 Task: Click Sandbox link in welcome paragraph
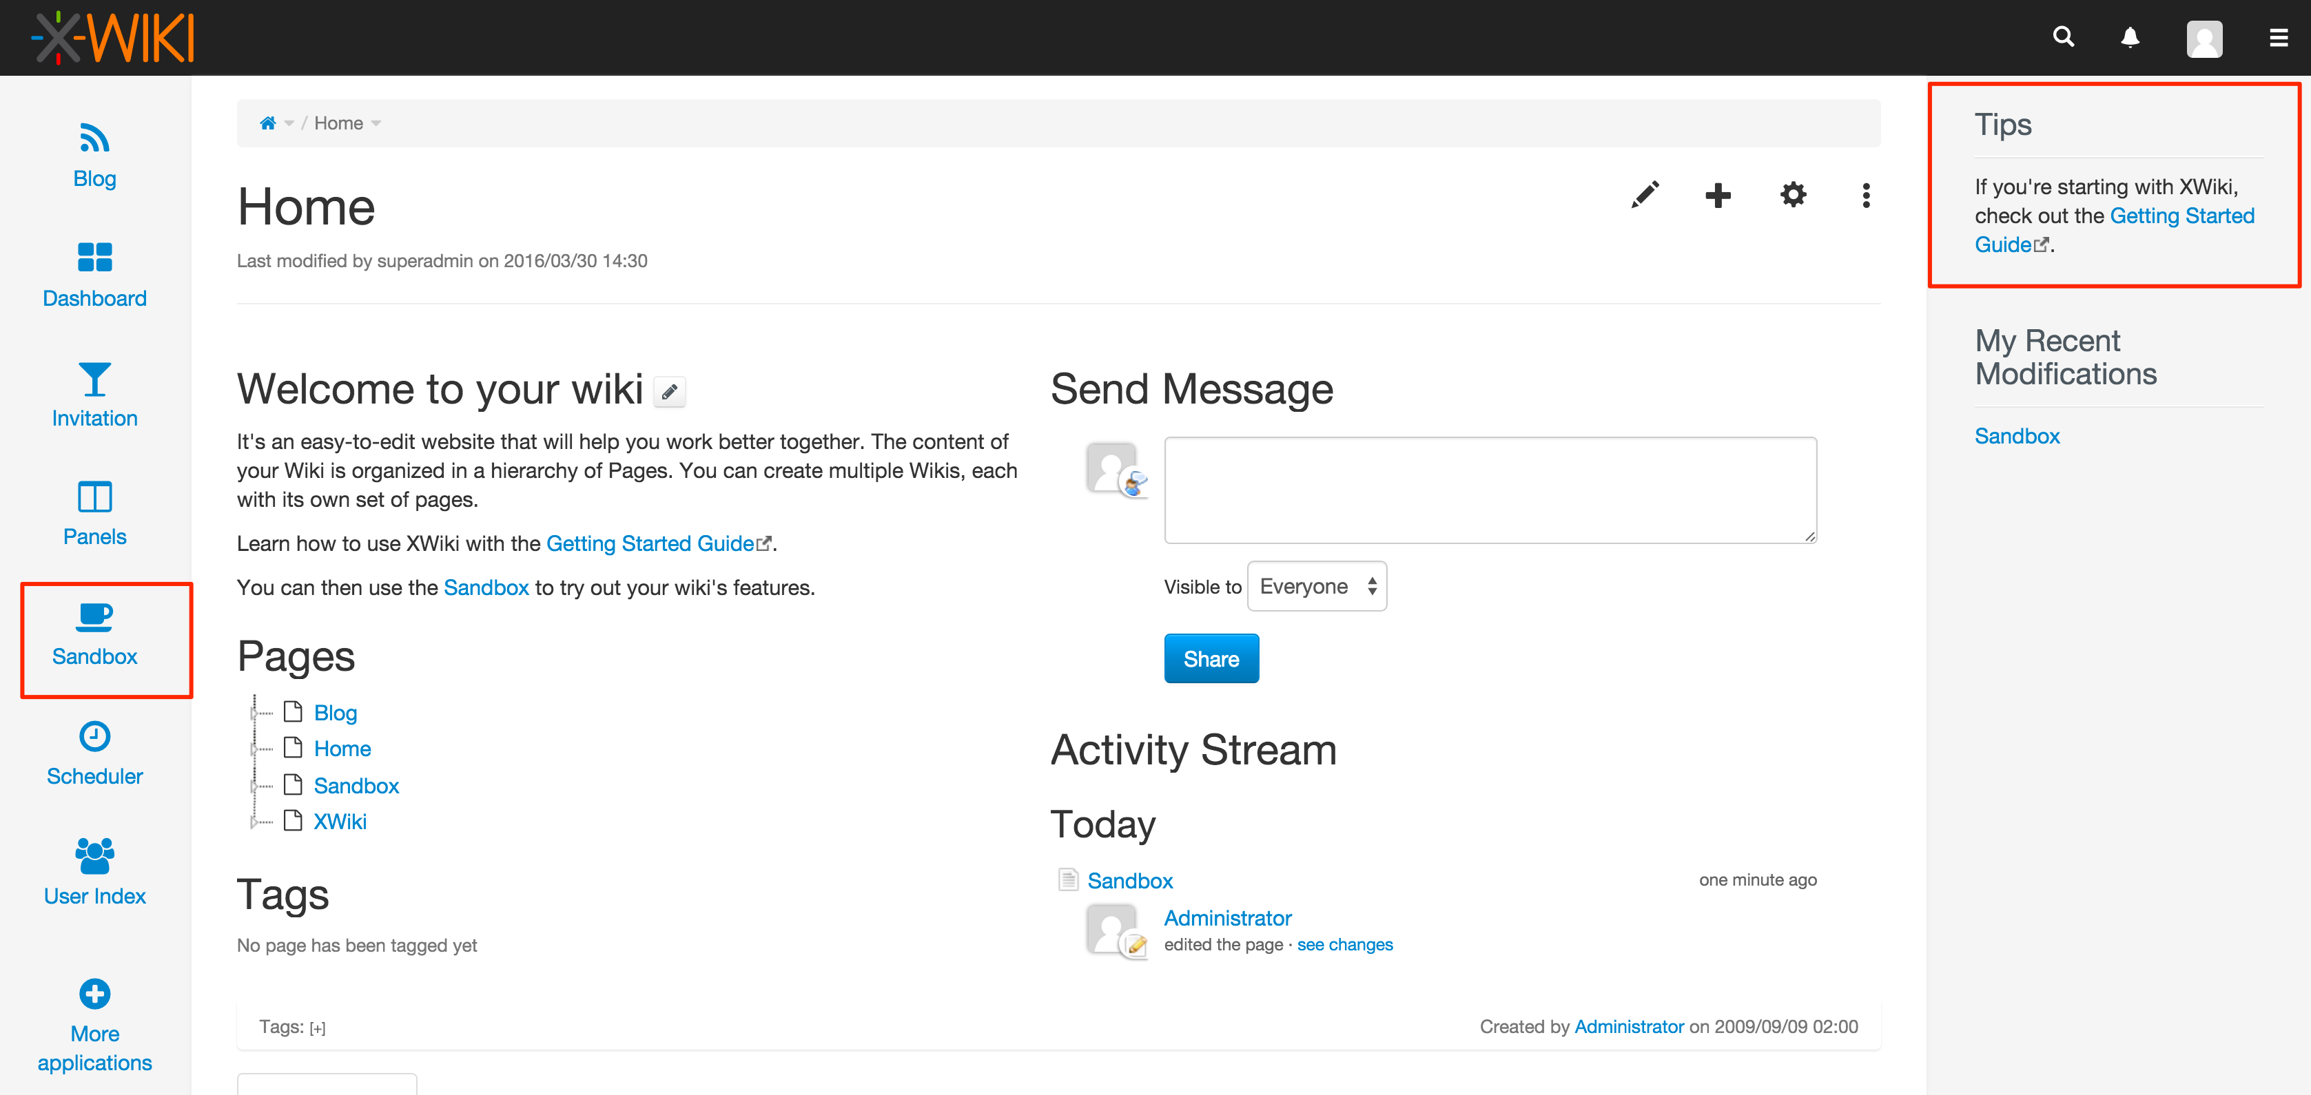pos(486,587)
